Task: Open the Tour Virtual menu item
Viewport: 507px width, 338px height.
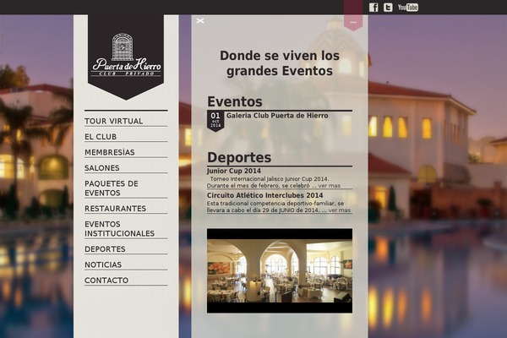Action: [x=113, y=122]
